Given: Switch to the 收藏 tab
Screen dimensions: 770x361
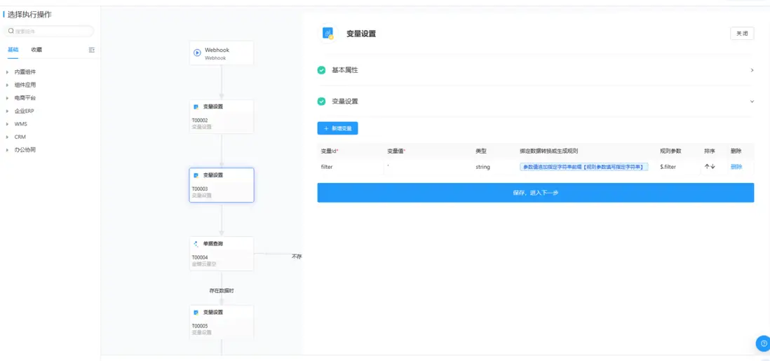Looking at the screenshot, I should click(x=36, y=50).
